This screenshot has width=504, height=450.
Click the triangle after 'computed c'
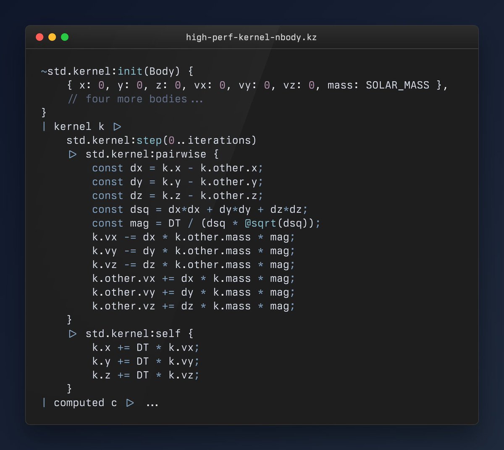pos(130,403)
